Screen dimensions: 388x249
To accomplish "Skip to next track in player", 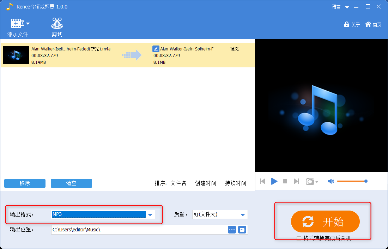I will 296,181.
